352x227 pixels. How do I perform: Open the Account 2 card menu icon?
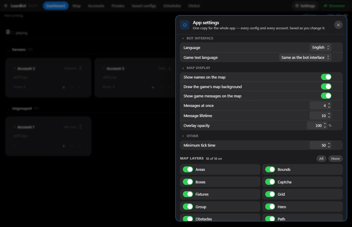81,68
